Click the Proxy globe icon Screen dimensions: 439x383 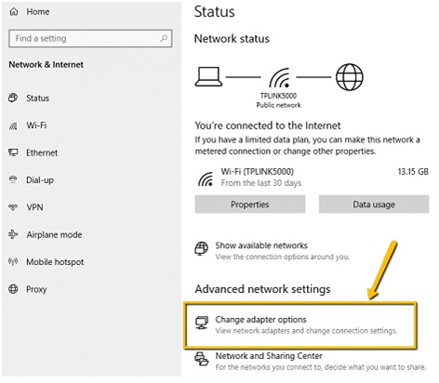(13, 289)
